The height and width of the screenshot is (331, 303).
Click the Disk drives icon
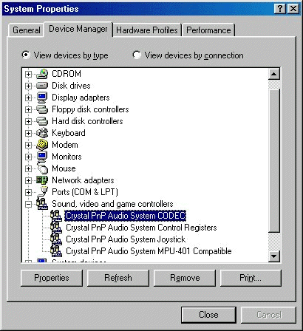42,86
